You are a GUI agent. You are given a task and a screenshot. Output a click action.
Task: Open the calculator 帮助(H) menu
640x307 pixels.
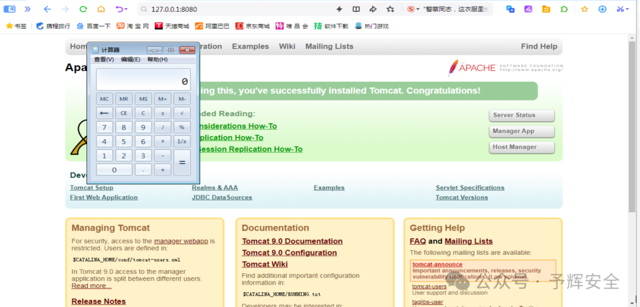[158, 60]
